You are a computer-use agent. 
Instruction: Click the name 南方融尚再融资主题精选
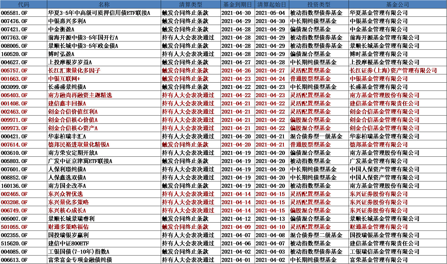pyautogui.click(x=80, y=95)
